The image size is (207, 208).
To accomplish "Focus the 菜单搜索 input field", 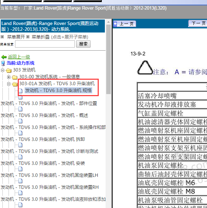I will 45,44.
